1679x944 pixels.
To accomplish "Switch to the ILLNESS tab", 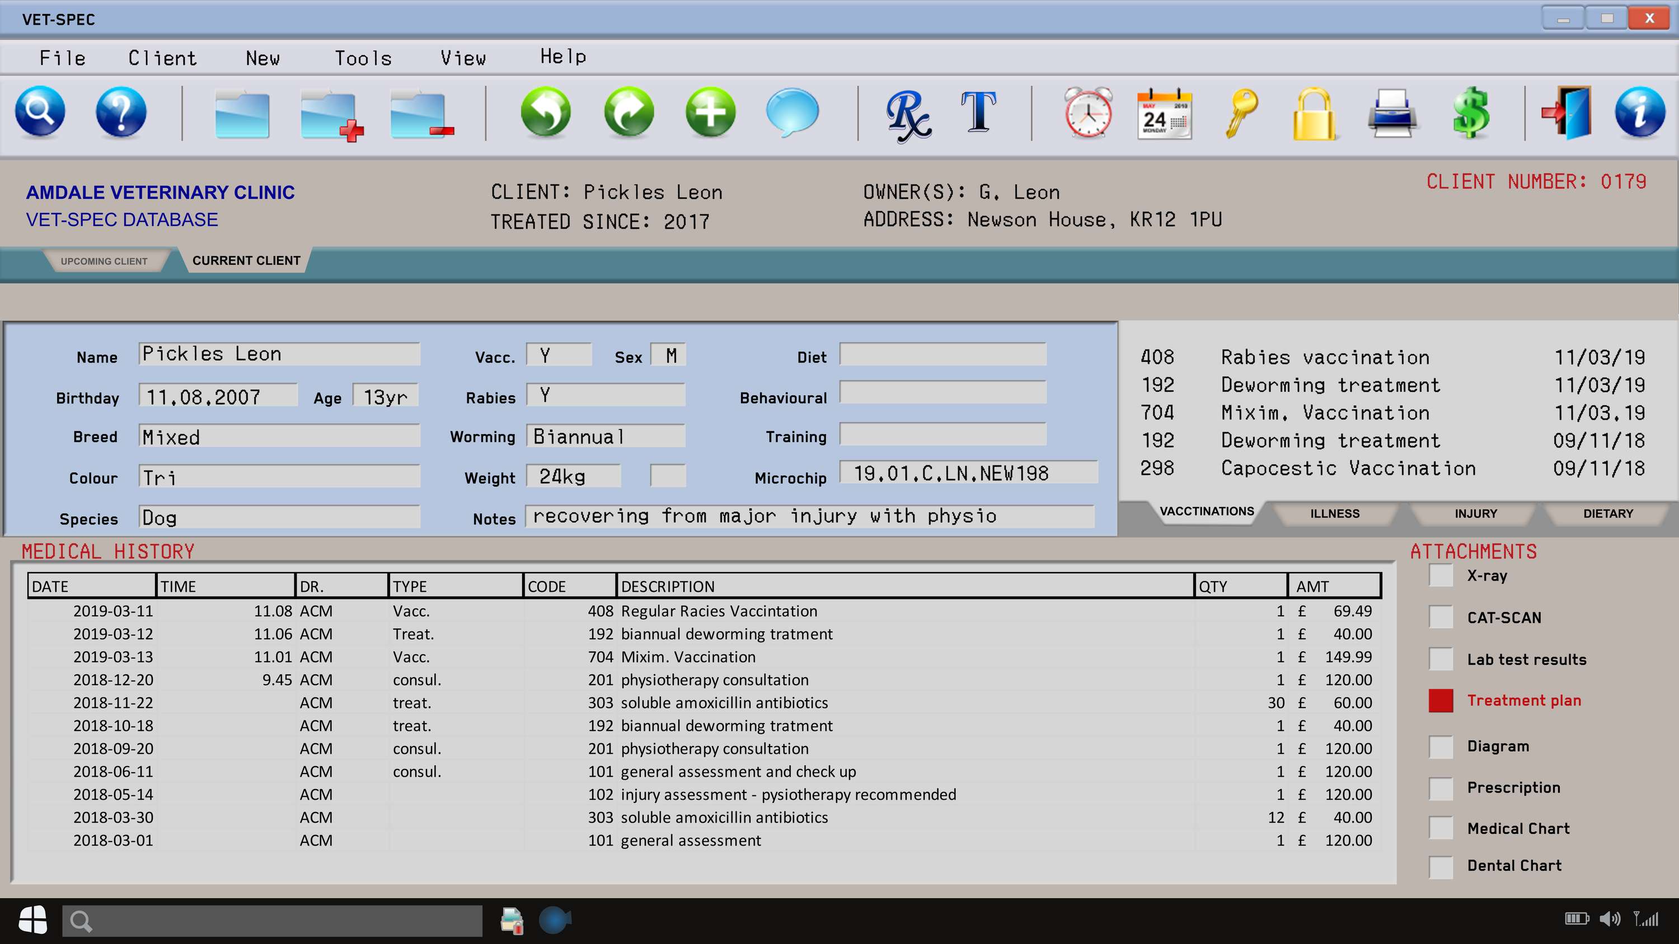I will click(x=1335, y=514).
